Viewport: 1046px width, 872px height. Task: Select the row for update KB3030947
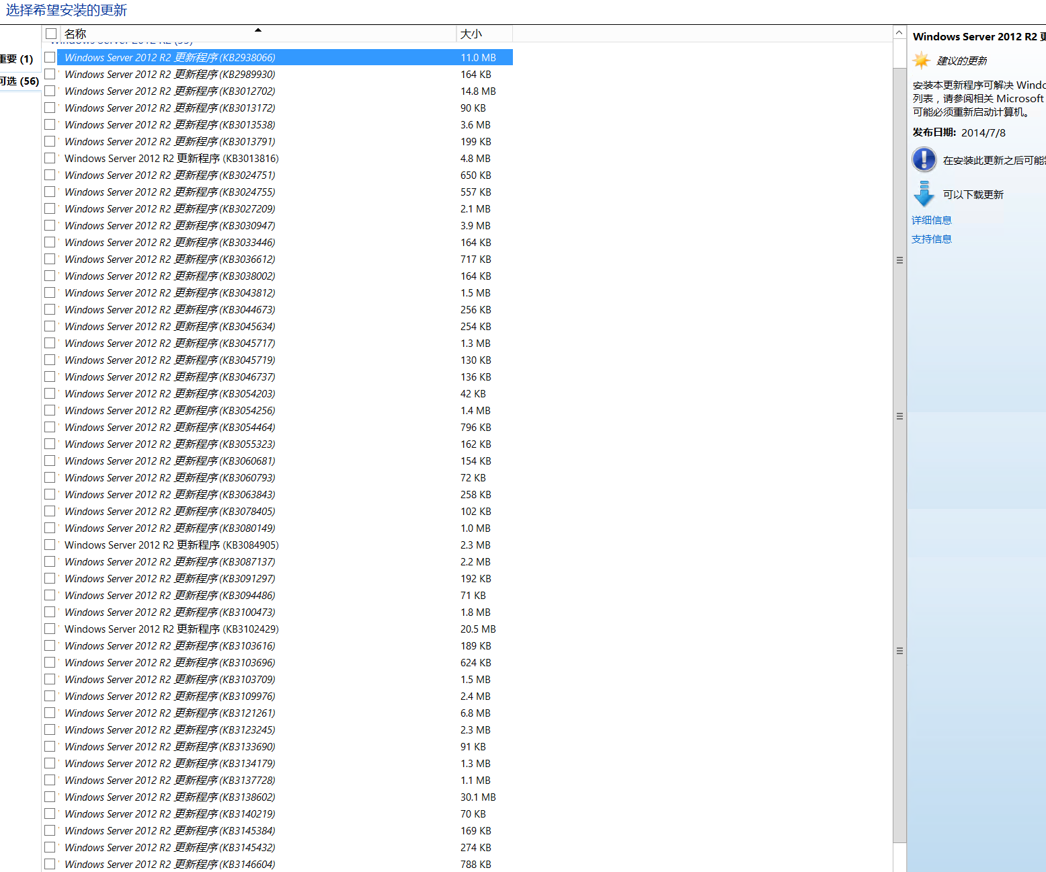pos(278,225)
